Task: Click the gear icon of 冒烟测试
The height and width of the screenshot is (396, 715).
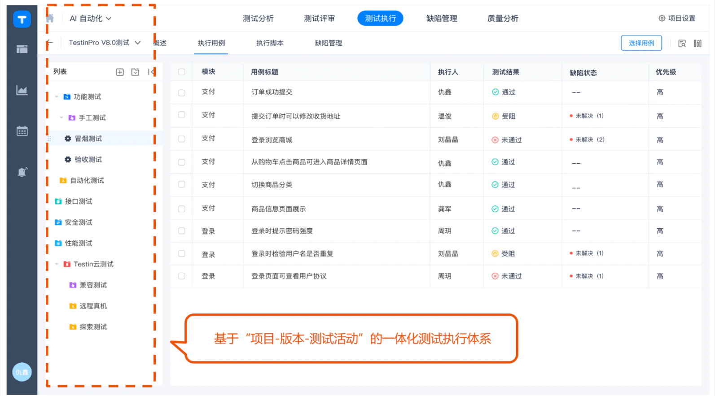Action: 68,139
